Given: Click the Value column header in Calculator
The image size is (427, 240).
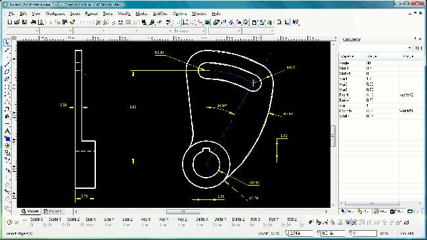Looking at the screenshot, I should click(x=382, y=56).
